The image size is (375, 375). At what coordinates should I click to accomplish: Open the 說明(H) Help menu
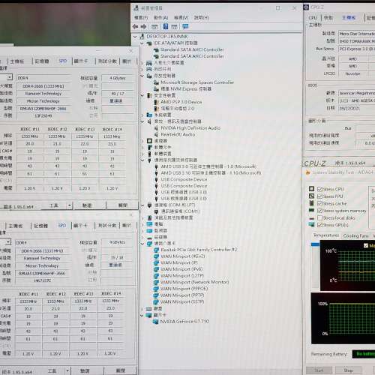click(x=201, y=17)
